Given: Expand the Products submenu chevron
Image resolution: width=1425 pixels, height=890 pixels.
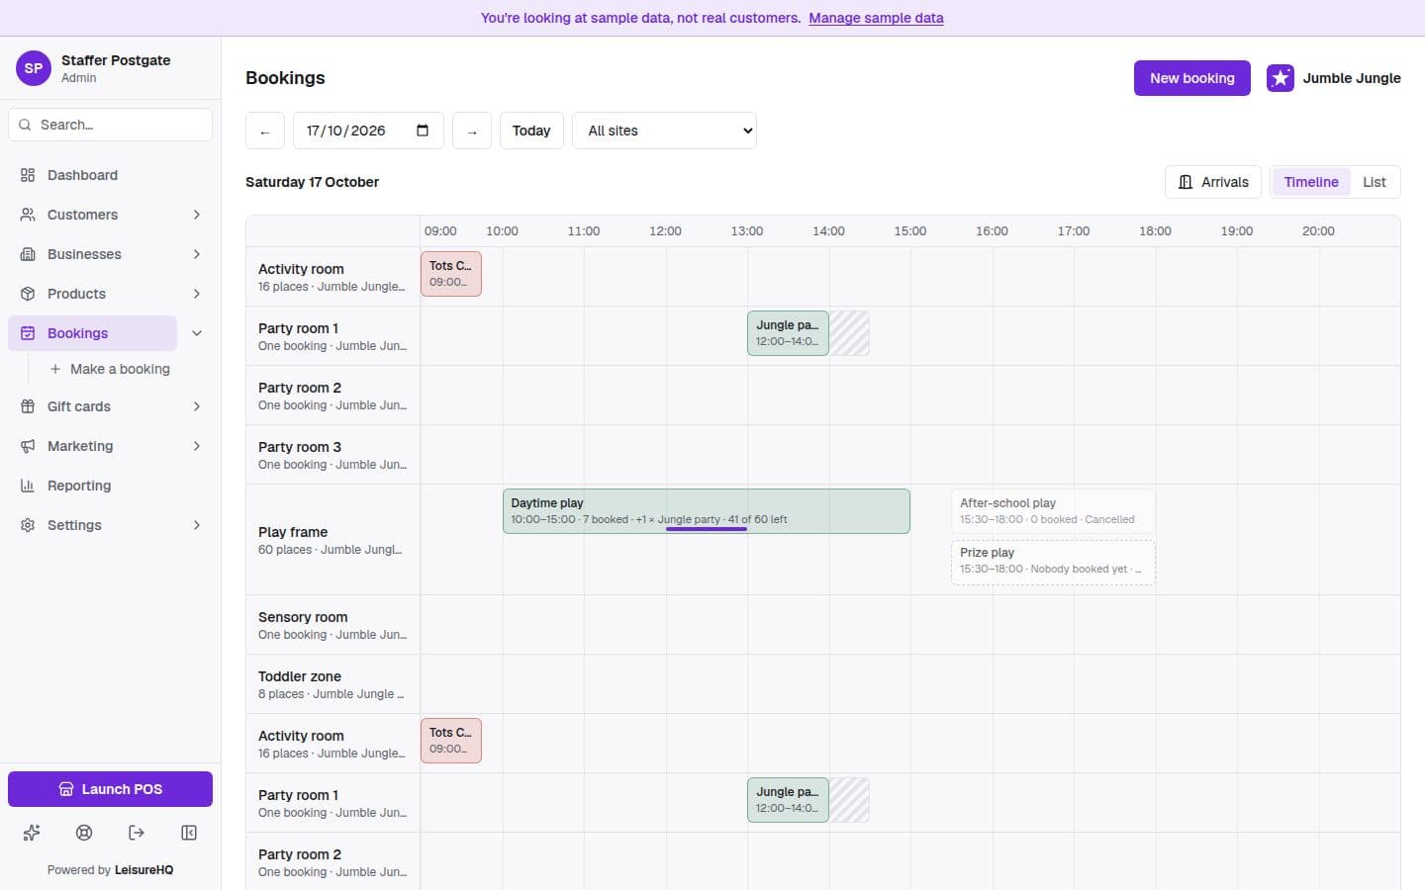Looking at the screenshot, I should (197, 294).
